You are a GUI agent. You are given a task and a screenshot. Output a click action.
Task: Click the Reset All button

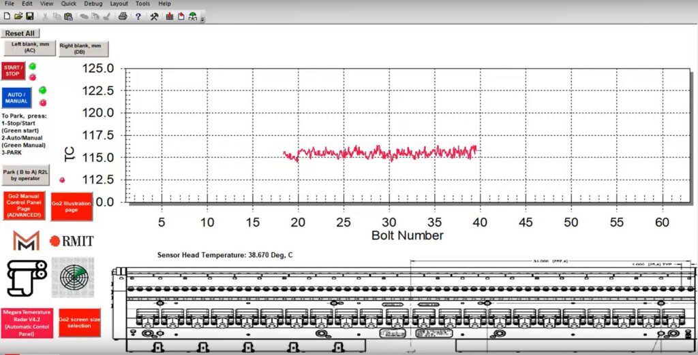click(20, 33)
